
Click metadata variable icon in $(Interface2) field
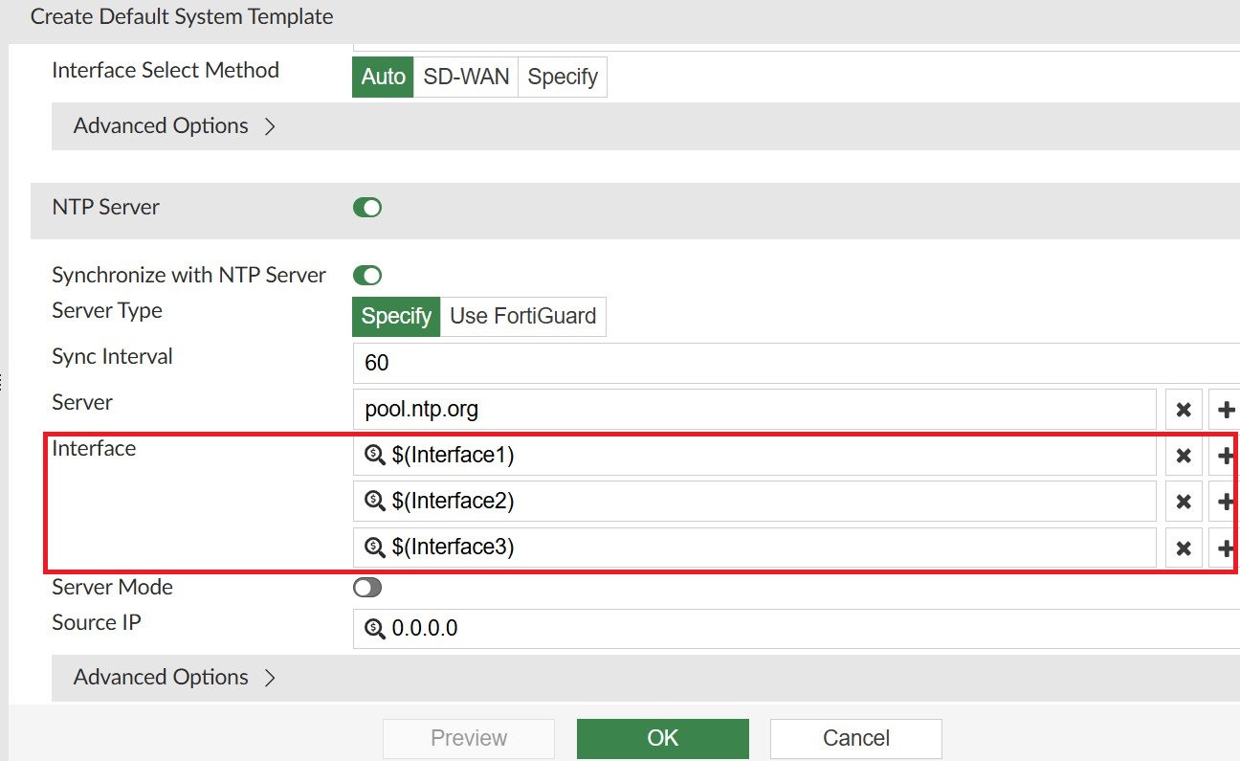coord(375,502)
